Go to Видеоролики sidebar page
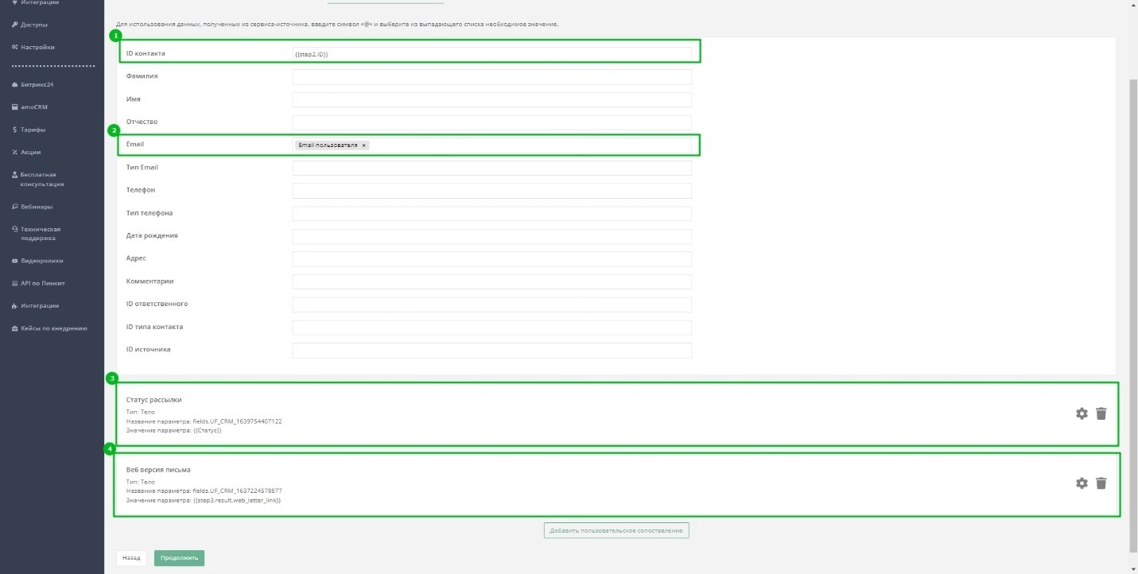The width and height of the screenshot is (1138, 574). click(41, 260)
